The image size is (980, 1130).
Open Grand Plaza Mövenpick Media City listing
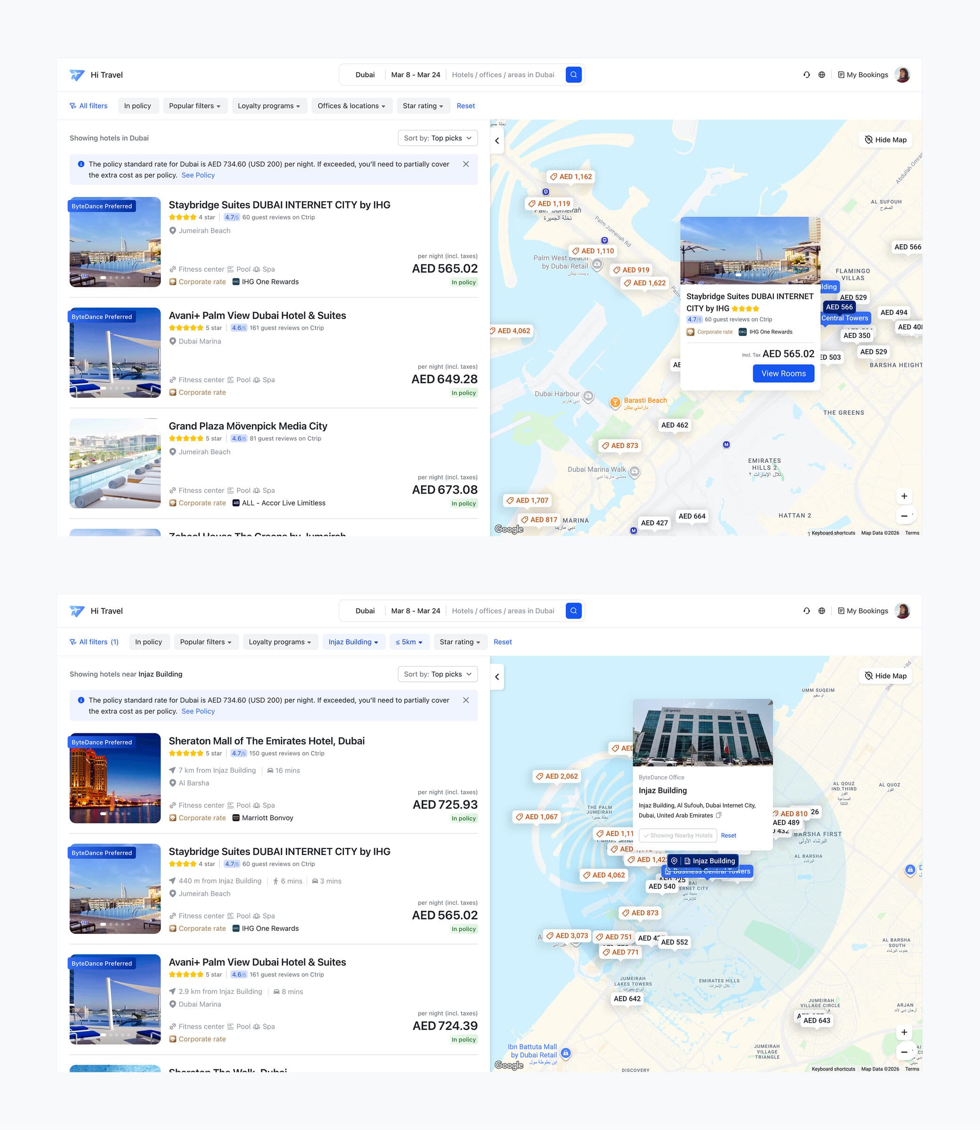[x=248, y=426]
